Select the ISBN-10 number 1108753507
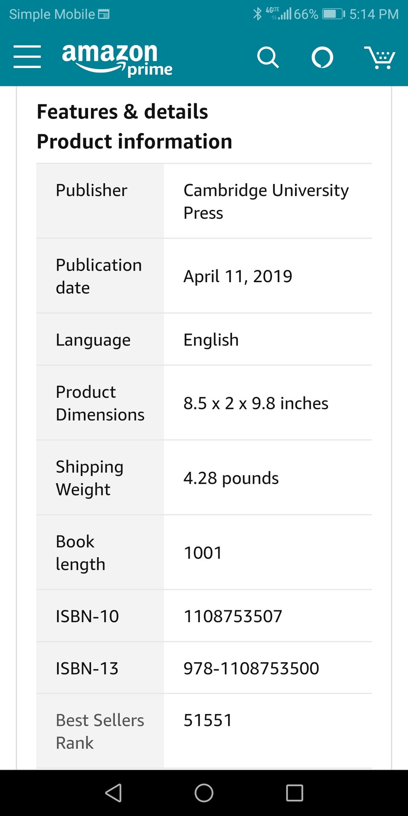The image size is (408, 816). (233, 616)
